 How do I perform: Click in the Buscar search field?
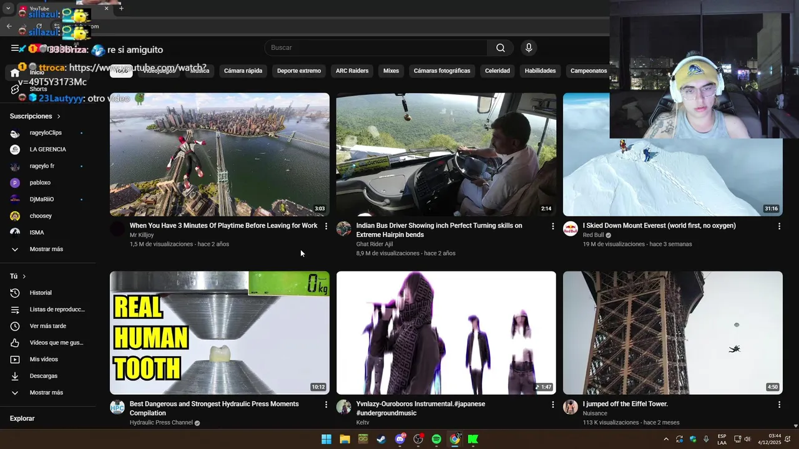376,48
